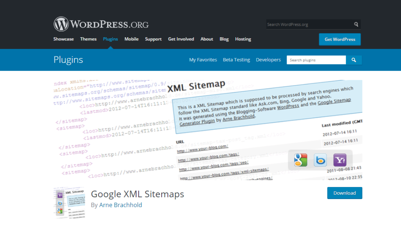Open the Mobile menu item
Screen dimensions: 401x225
tap(132, 39)
